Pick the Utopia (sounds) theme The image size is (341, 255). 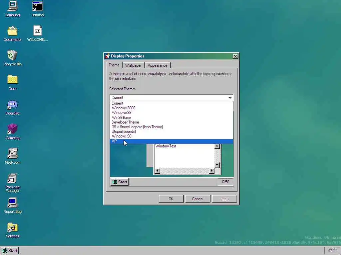tap(171, 131)
